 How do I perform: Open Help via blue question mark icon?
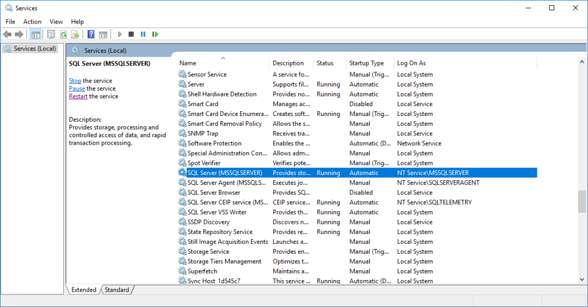(91, 34)
